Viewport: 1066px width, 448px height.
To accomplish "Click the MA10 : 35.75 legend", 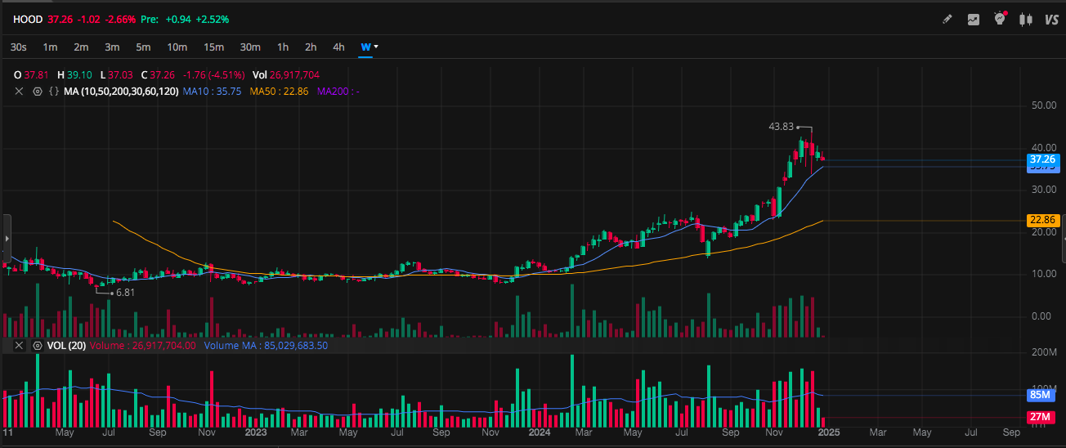I will (213, 91).
